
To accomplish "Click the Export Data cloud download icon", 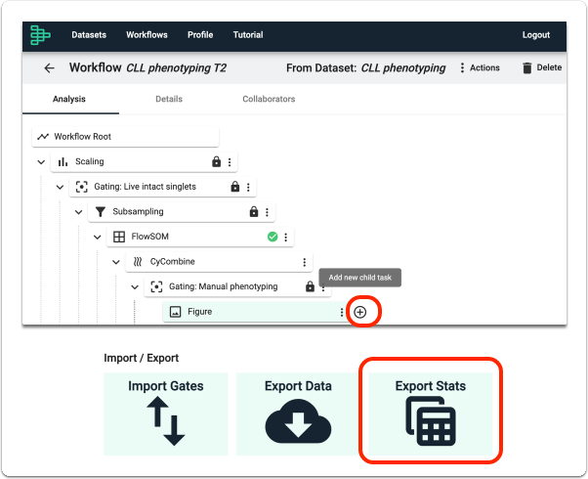I will point(298,421).
